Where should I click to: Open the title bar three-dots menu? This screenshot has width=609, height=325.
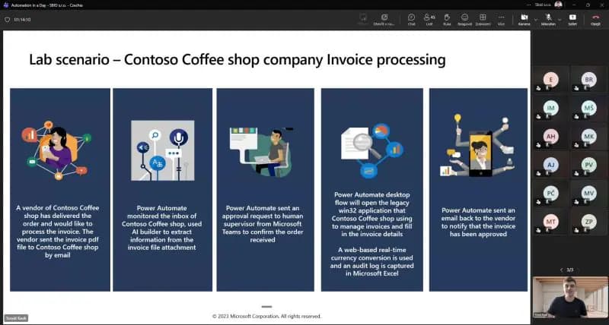click(528, 5)
